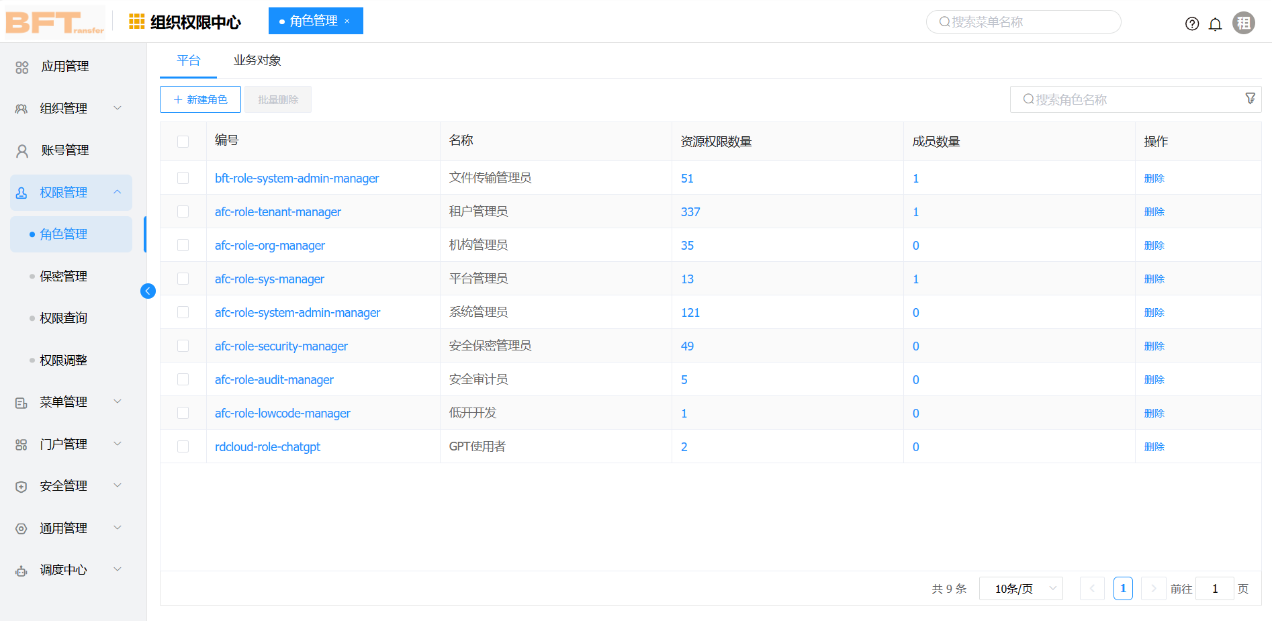Image resolution: width=1272 pixels, height=621 pixels.
Task: Check the select-all checkbox in table header
Action: click(183, 141)
